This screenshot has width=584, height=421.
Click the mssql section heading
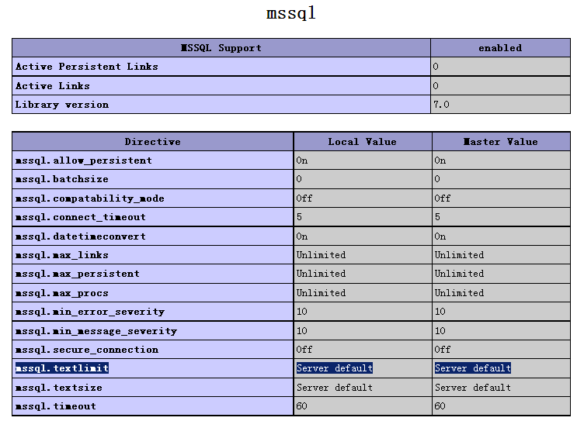[291, 13]
